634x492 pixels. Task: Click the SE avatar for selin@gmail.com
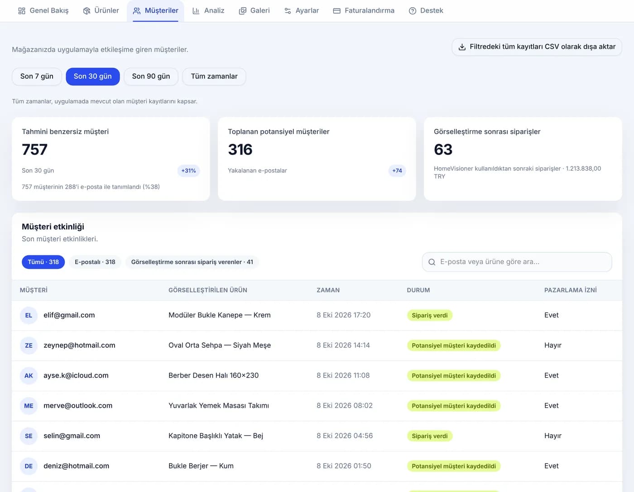(29, 436)
